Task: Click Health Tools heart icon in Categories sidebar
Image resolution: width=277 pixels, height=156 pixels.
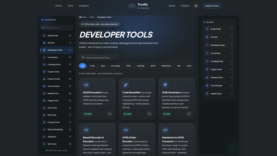Action: 44,93
